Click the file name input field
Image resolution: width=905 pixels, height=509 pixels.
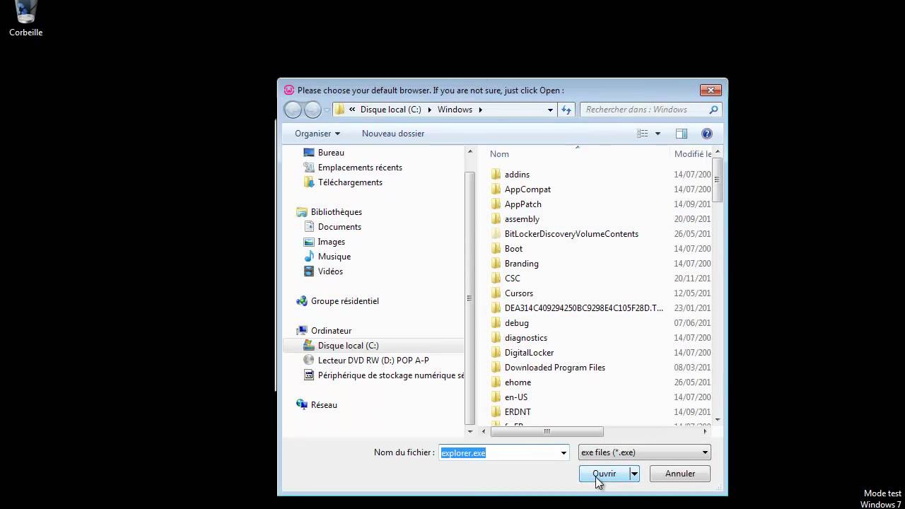pyautogui.click(x=498, y=452)
